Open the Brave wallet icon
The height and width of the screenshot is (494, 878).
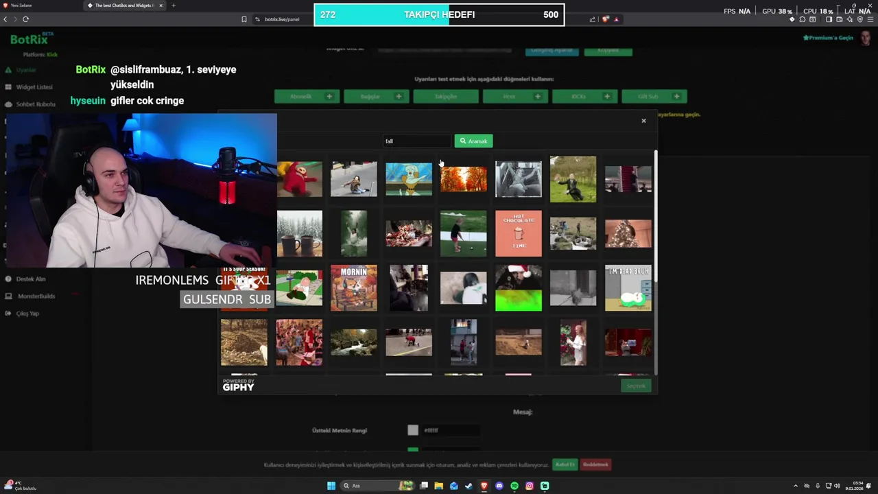click(839, 19)
